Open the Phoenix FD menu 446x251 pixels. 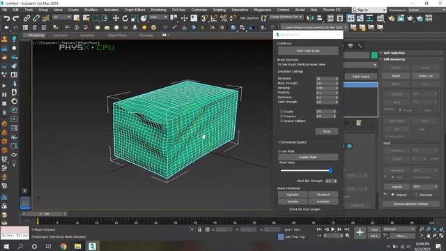(x=332, y=10)
